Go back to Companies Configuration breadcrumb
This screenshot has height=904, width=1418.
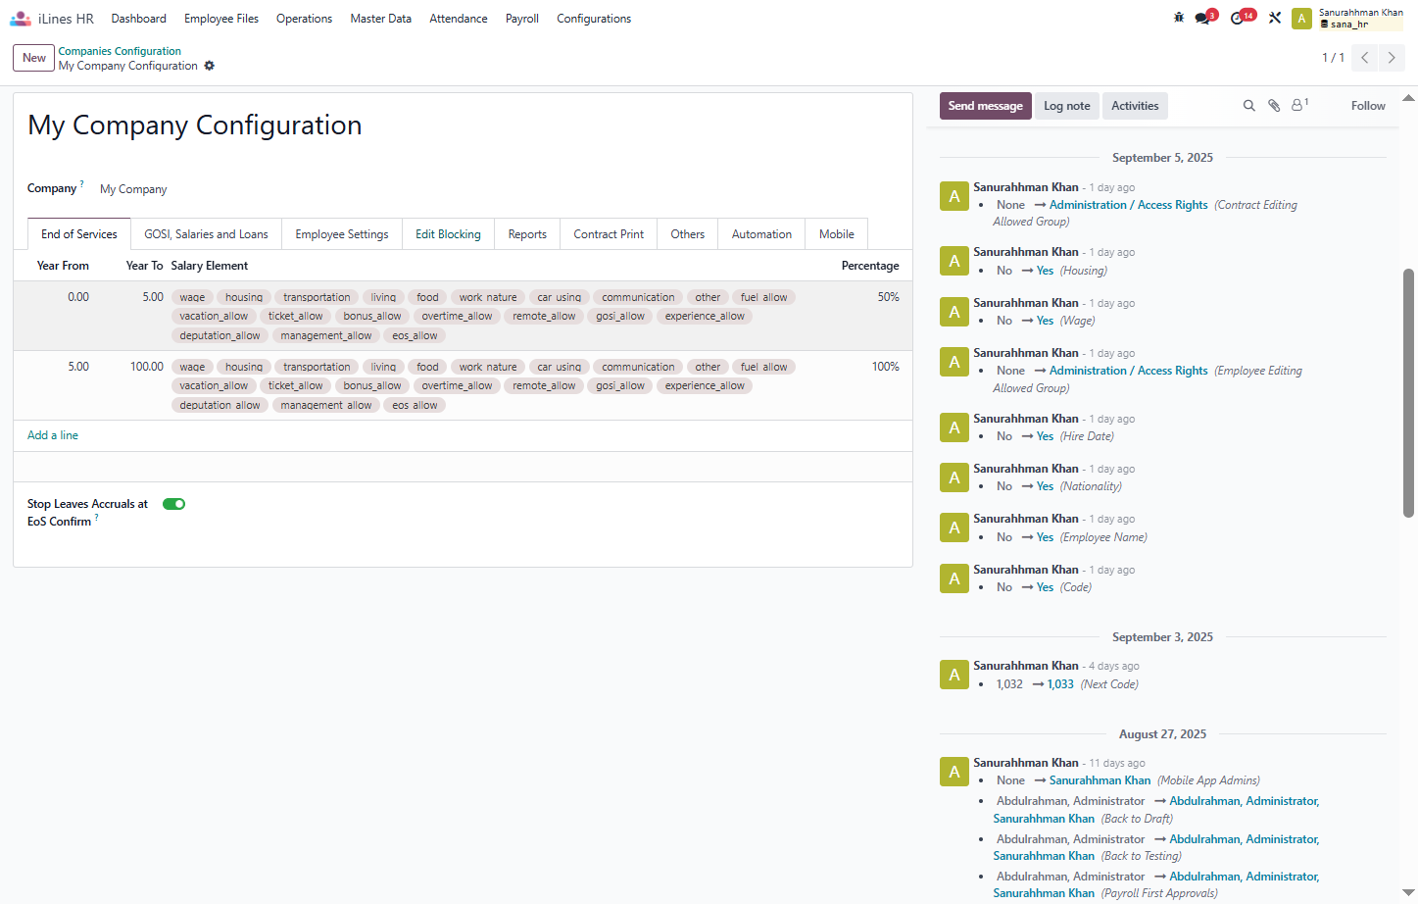(x=120, y=51)
